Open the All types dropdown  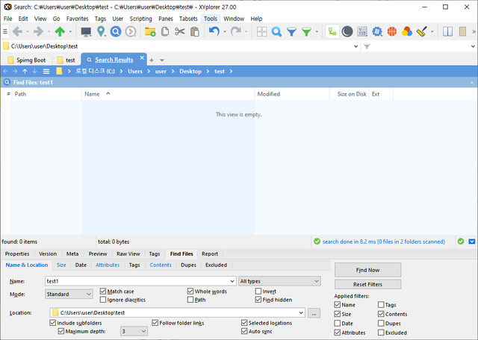[279, 281]
